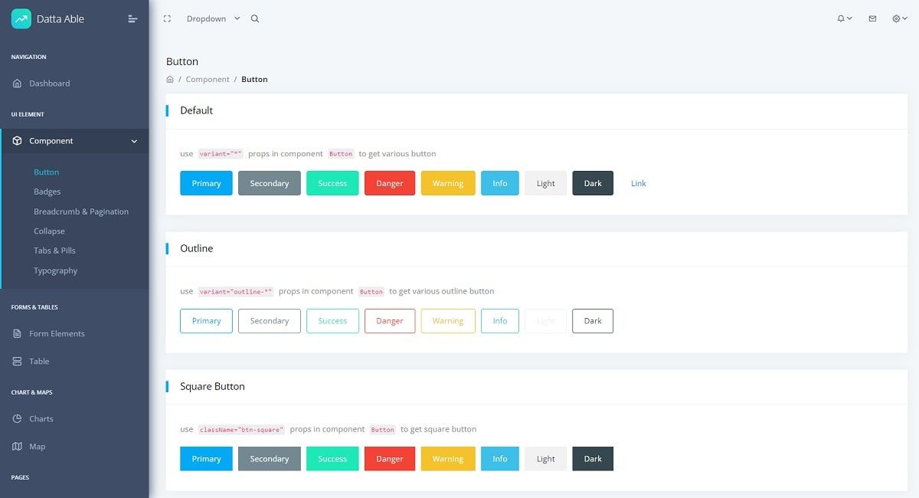Click the Danger button in the Default section
The width and height of the screenshot is (919, 498).
[389, 183]
